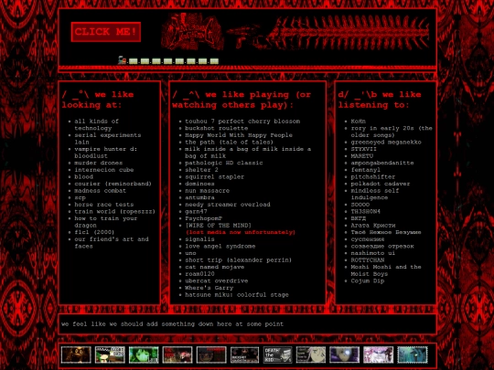This screenshot has width=494, height=370.
Task: Click the 'we like playing' heading
Action: [242, 100]
